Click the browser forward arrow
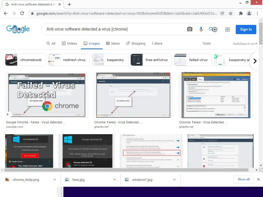 pos(14,13)
